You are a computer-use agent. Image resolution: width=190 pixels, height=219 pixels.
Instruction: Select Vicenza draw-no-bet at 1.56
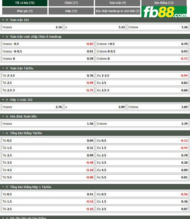(x=48, y=124)
